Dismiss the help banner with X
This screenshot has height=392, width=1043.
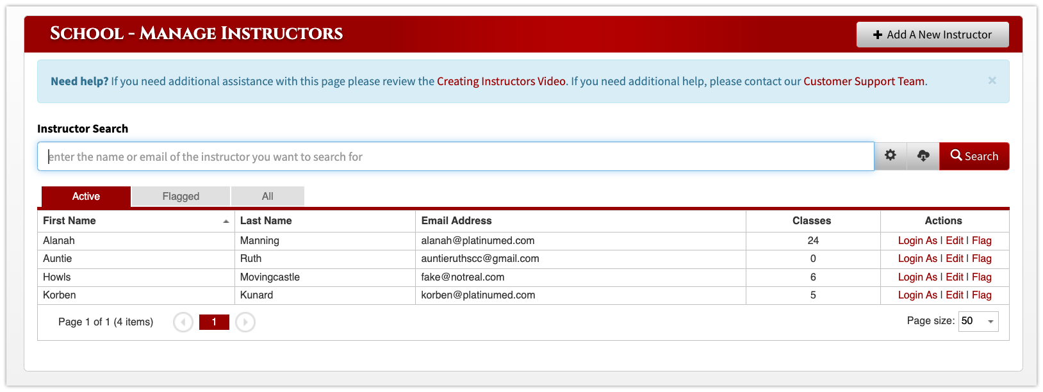992,81
